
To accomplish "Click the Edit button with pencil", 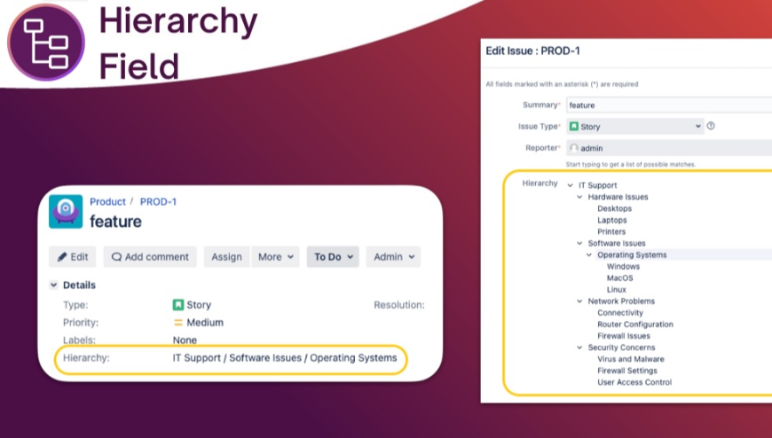I will (73, 257).
